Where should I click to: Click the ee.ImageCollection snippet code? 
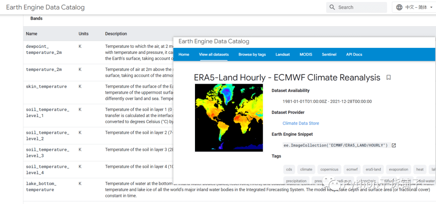coord(335,146)
